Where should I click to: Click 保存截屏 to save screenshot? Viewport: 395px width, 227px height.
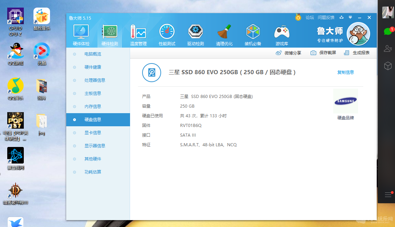coord(323,53)
